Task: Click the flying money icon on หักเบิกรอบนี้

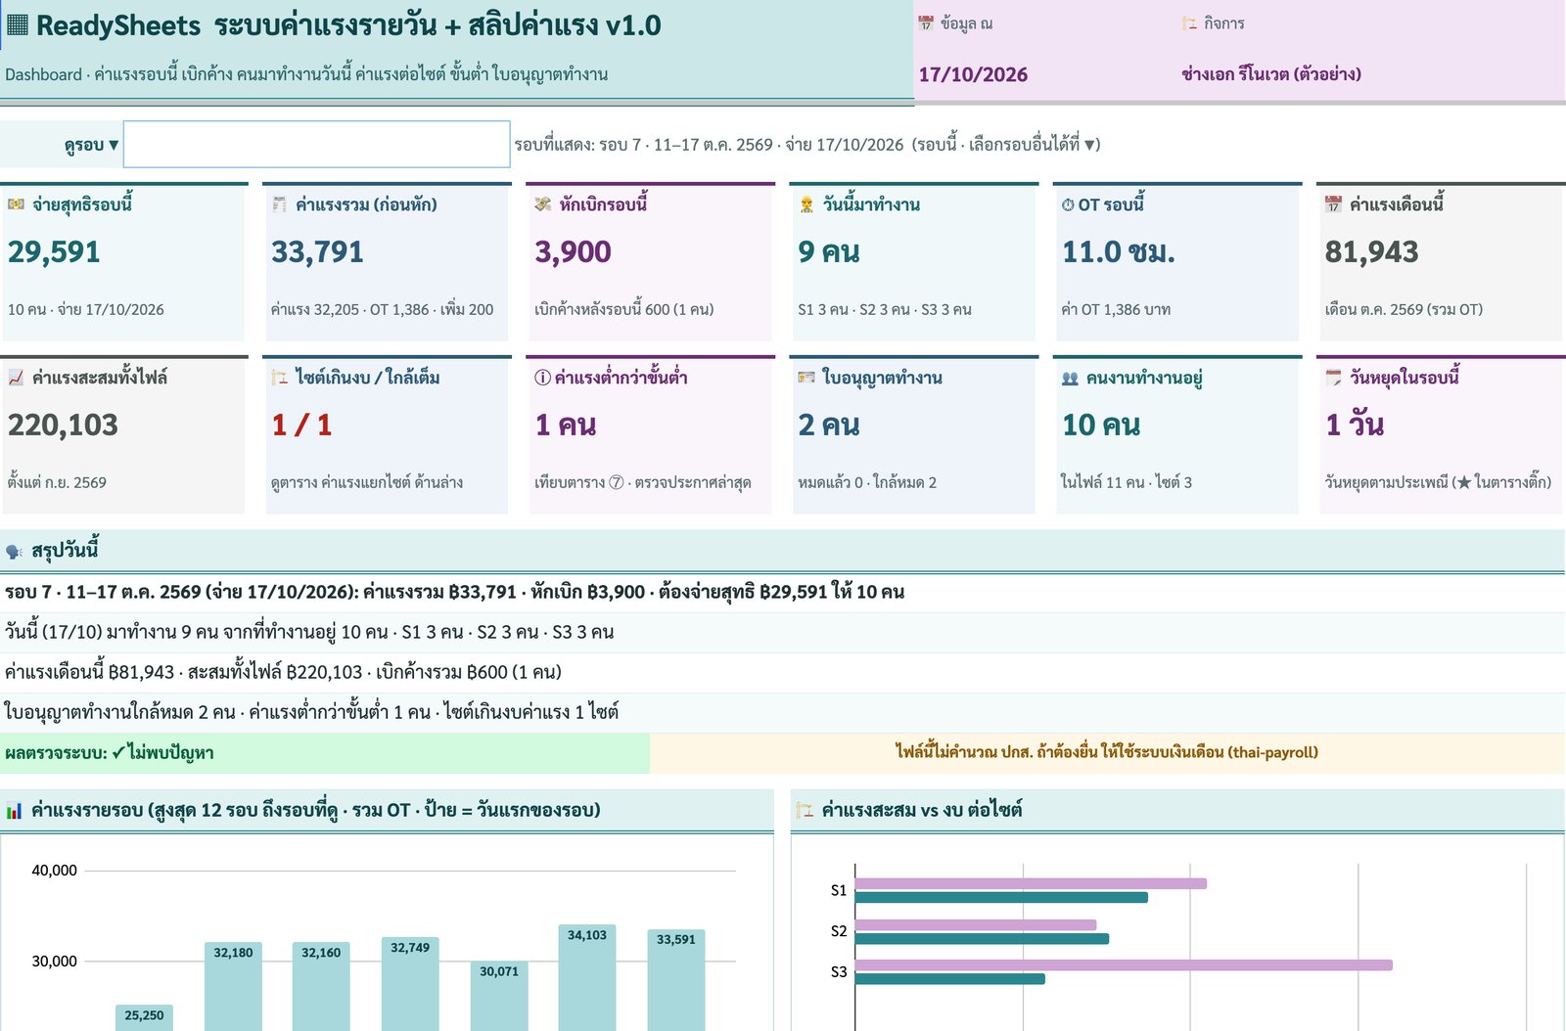Action: pyautogui.click(x=543, y=204)
